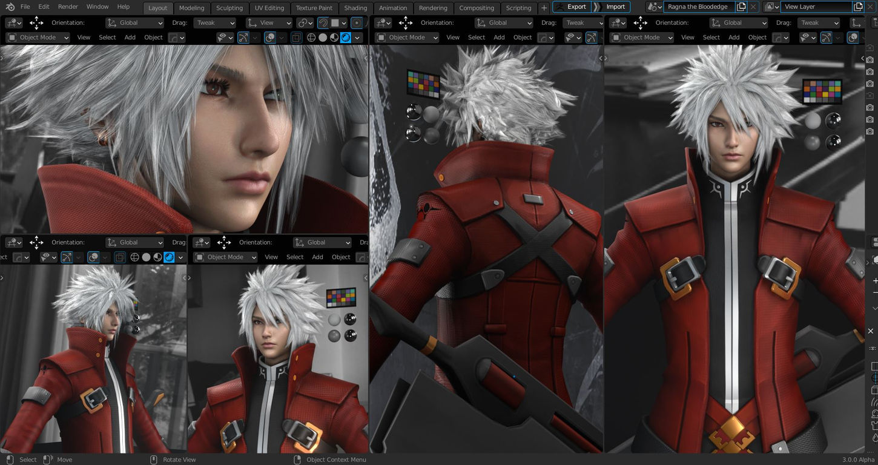Switch to the Sculpting workspace tab

click(229, 8)
